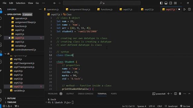Open the Edit menu

tap(11, 3)
